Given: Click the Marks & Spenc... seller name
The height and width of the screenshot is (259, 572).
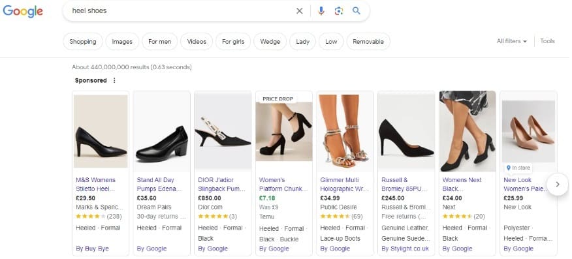Looking at the screenshot, I should coord(99,207).
